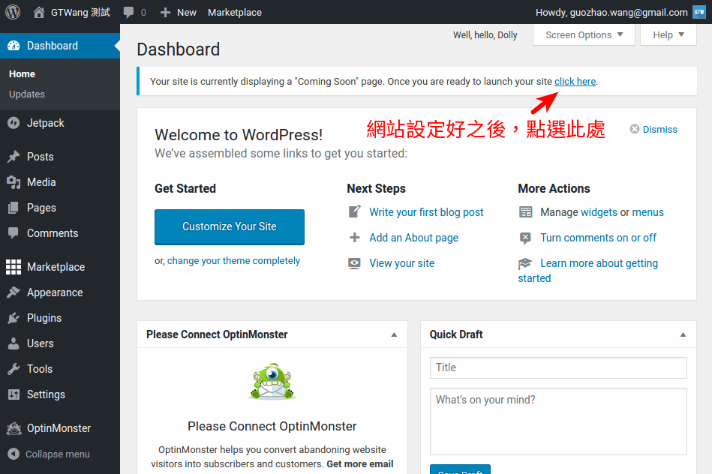Collapse the Quick Draft panel

click(683, 334)
